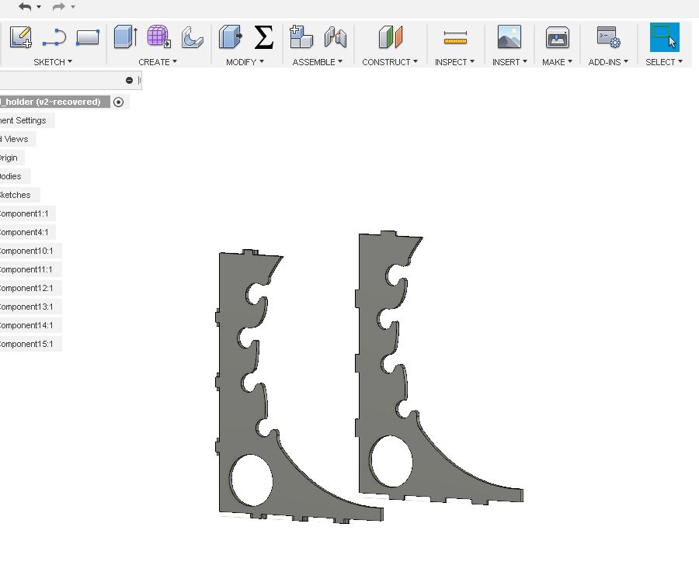Open the SKETCH dropdown menu
This screenshot has width=699, height=572.
(x=53, y=62)
